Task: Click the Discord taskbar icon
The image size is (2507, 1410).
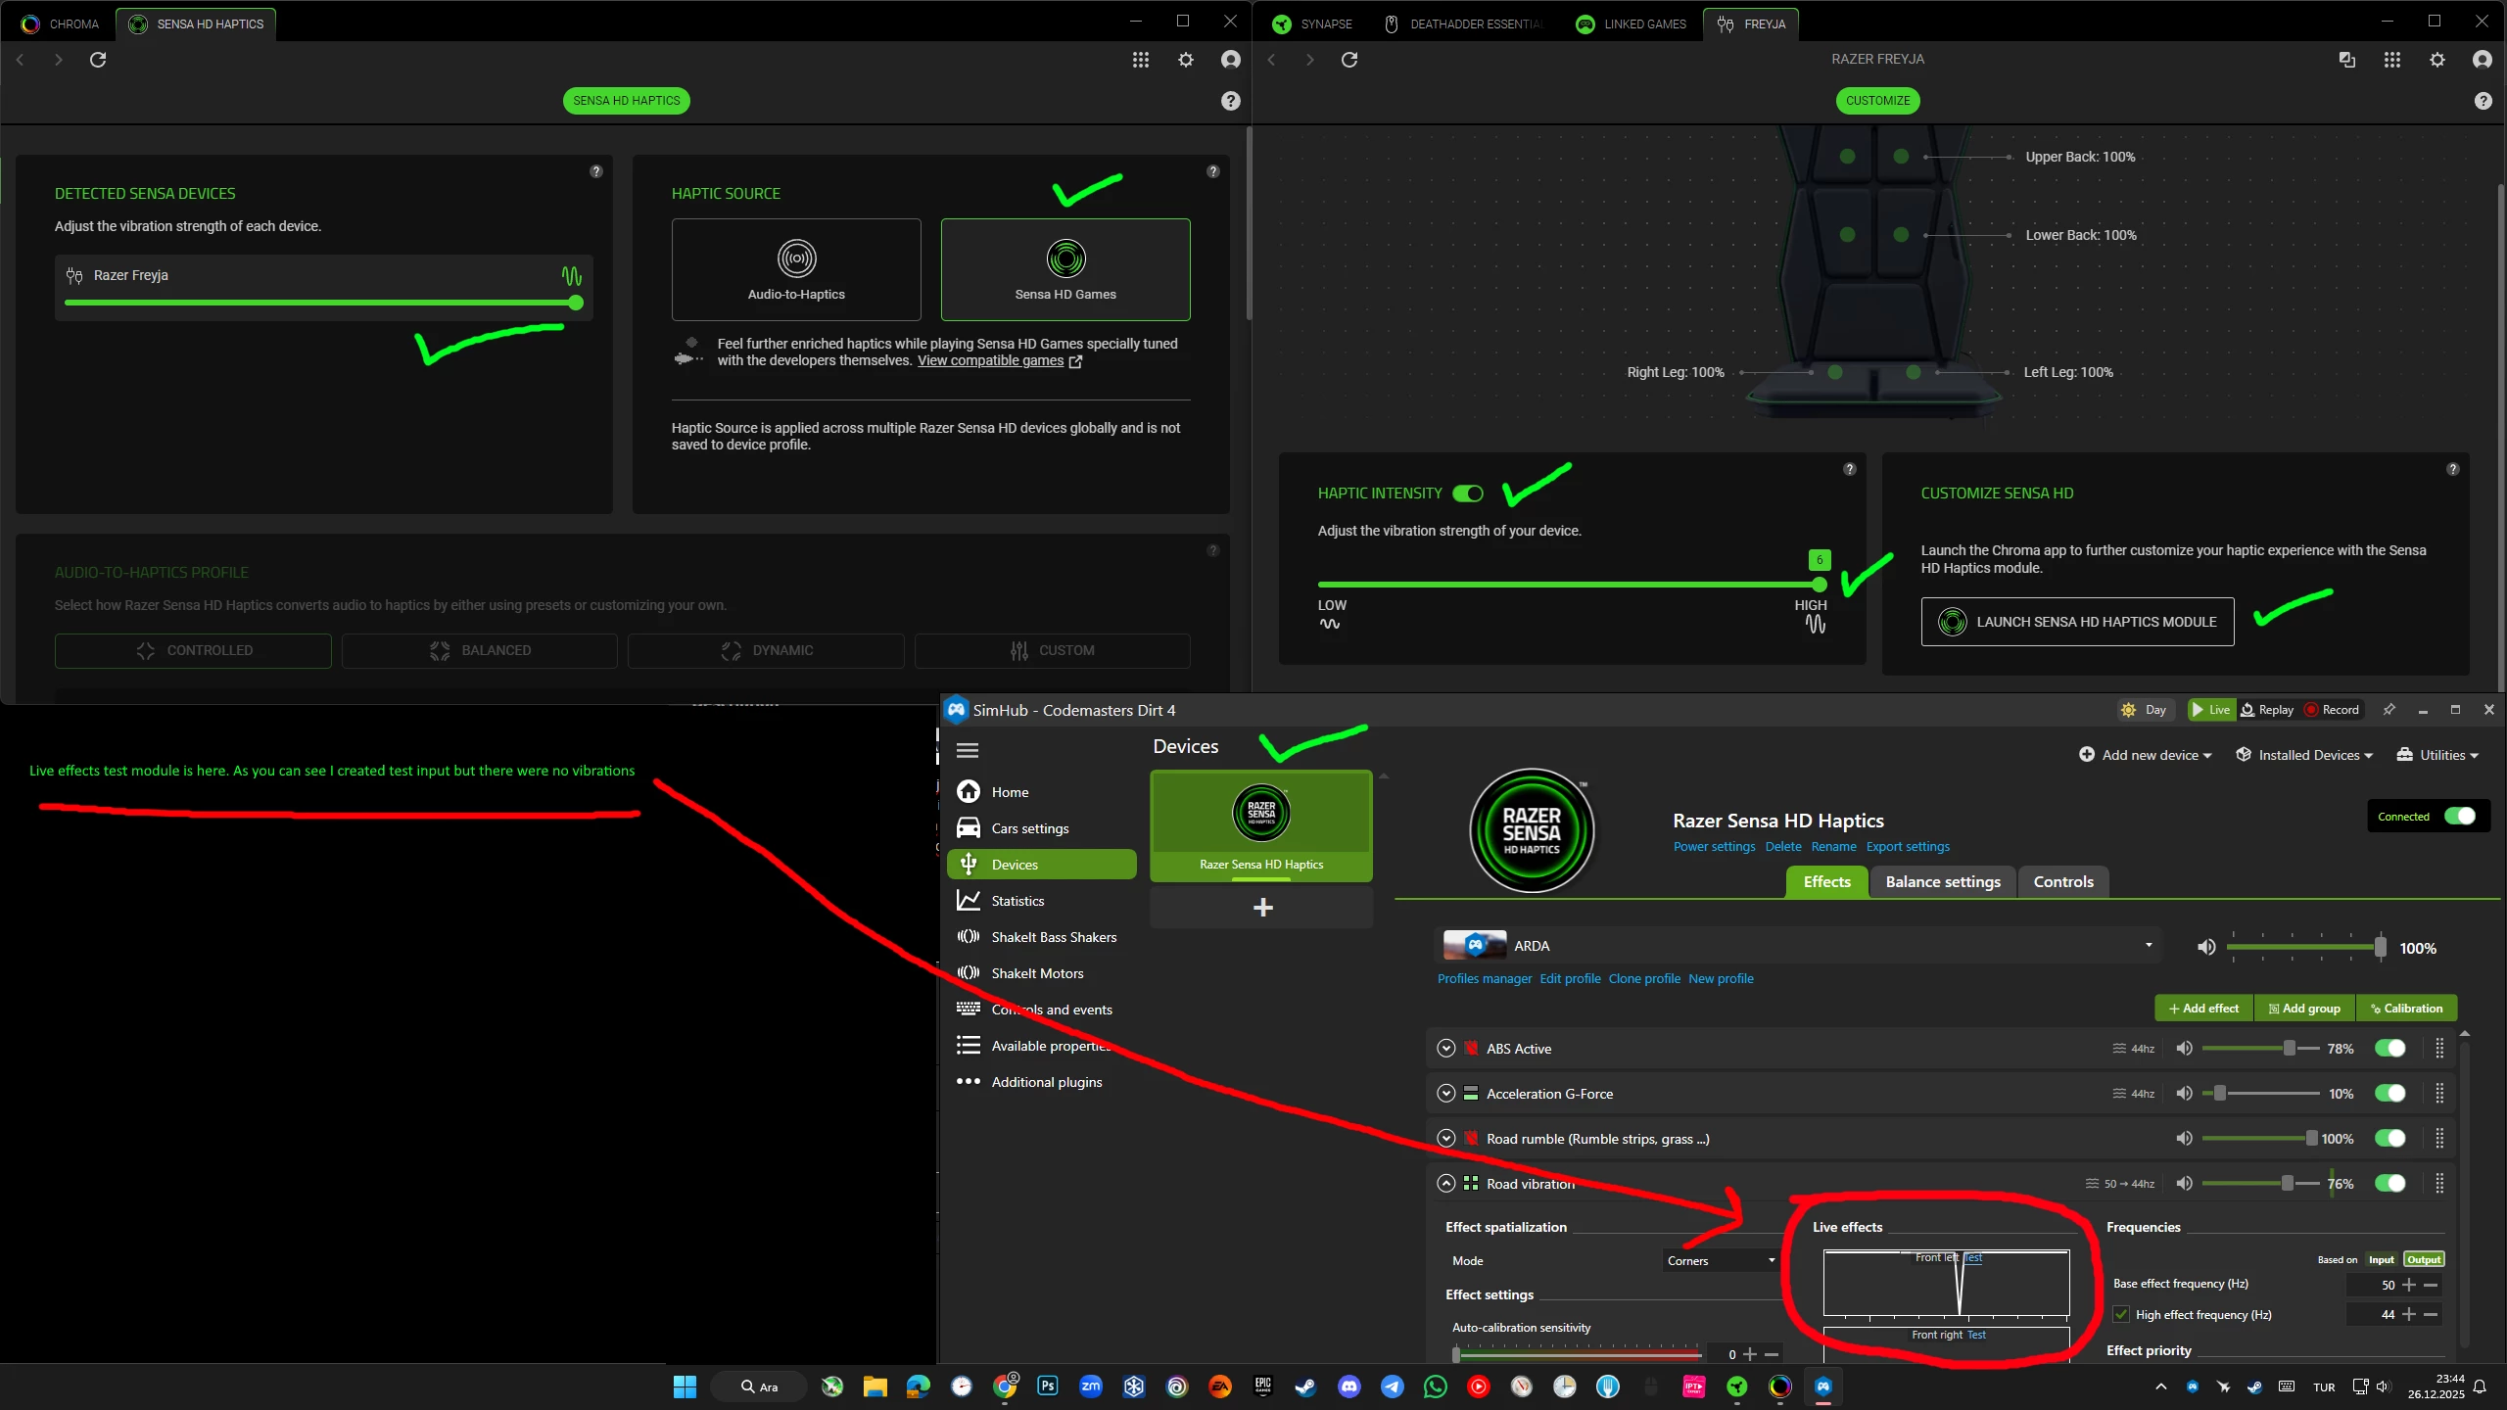Action: coord(1348,1386)
